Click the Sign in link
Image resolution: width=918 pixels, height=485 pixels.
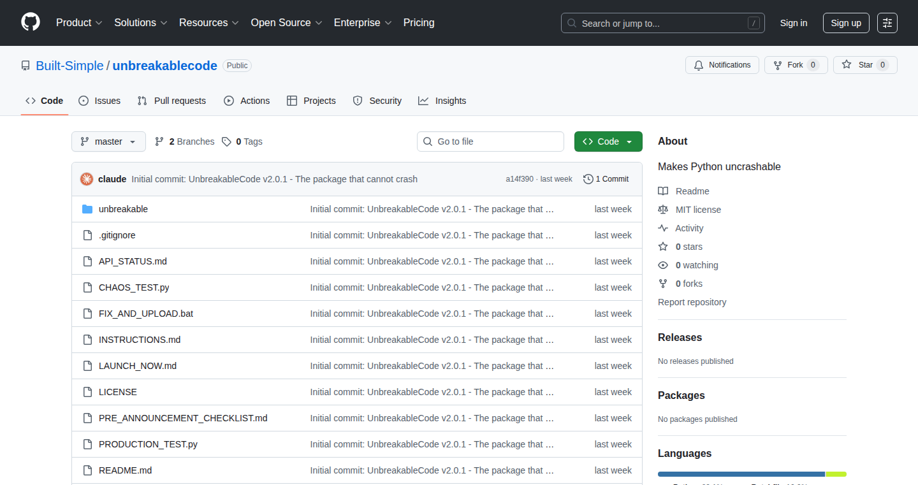(794, 23)
